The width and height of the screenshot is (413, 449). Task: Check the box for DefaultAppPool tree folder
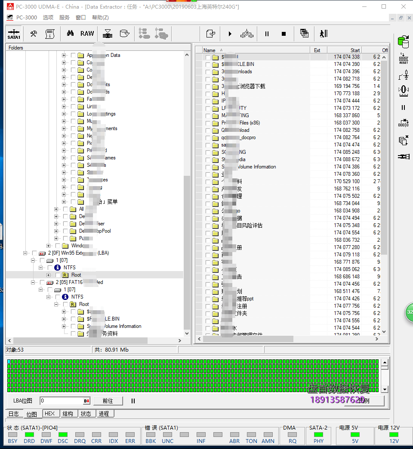point(65,231)
